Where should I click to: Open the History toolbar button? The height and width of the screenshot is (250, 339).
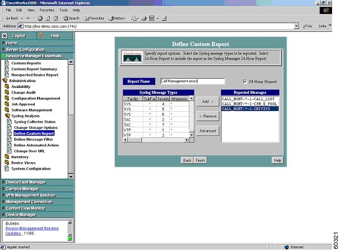(x=117, y=19)
